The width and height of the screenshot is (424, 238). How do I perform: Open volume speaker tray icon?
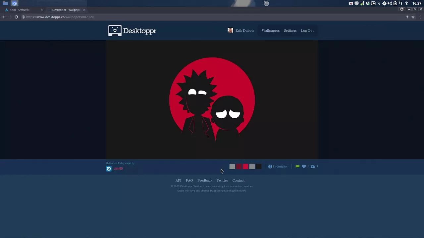(390, 3)
